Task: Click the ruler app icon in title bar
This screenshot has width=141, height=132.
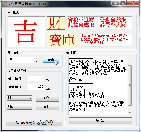Action: [4, 4]
